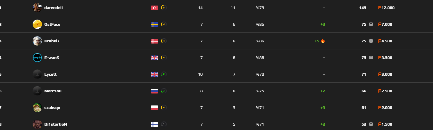Open OstFace's cheese avatar
Viewport: 433px width, 130px height.
pos(37,24)
